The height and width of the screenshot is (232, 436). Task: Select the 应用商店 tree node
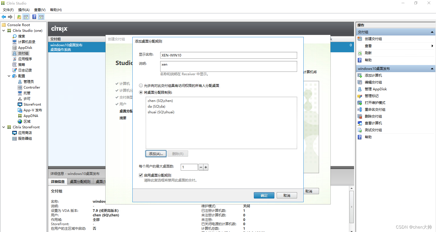click(x=25, y=133)
